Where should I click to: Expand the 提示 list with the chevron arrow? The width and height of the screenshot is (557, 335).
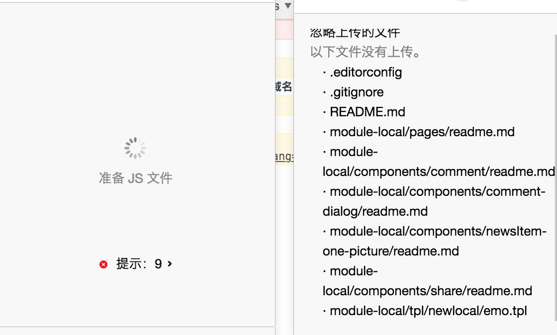(x=170, y=264)
